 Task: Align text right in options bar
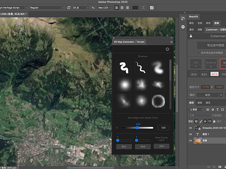[127, 8]
